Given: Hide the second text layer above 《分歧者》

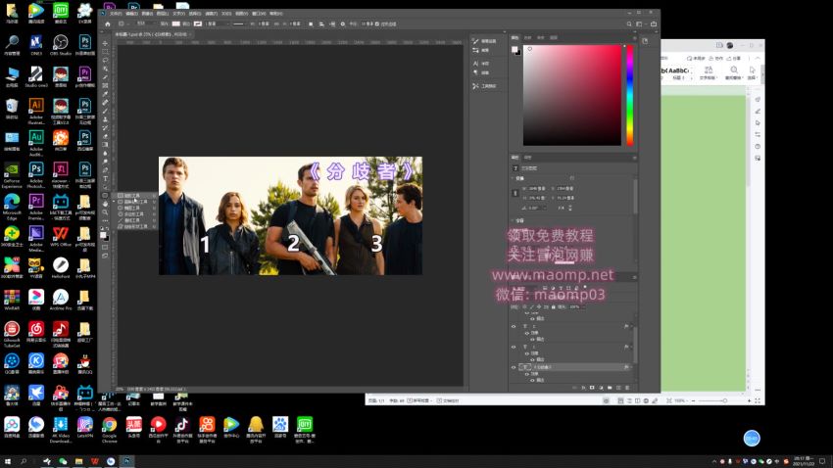Looking at the screenshot, I should [514, 326].
